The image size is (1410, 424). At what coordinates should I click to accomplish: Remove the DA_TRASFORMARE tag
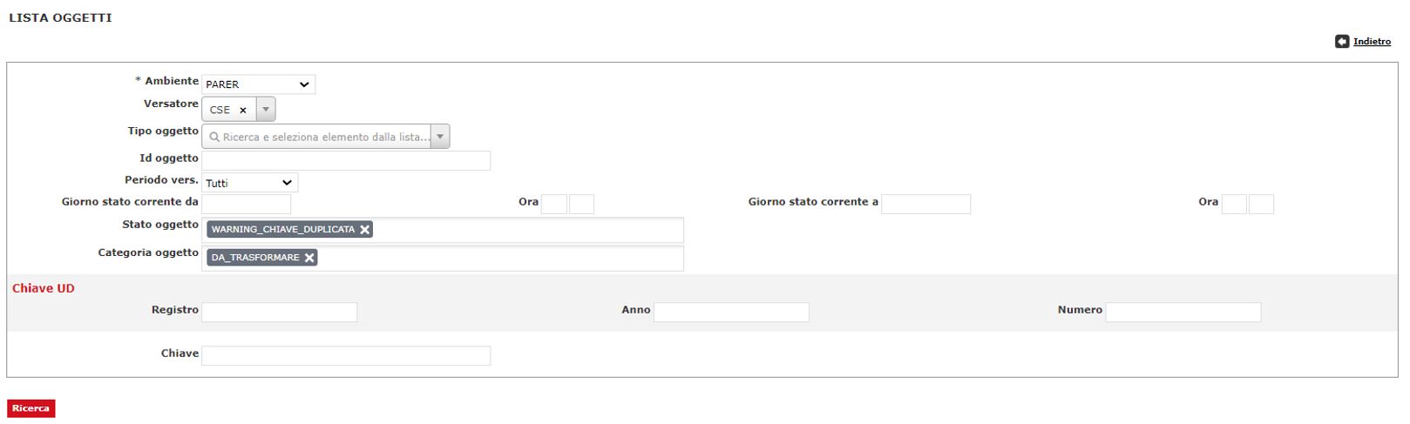click(x=309, y=258)
